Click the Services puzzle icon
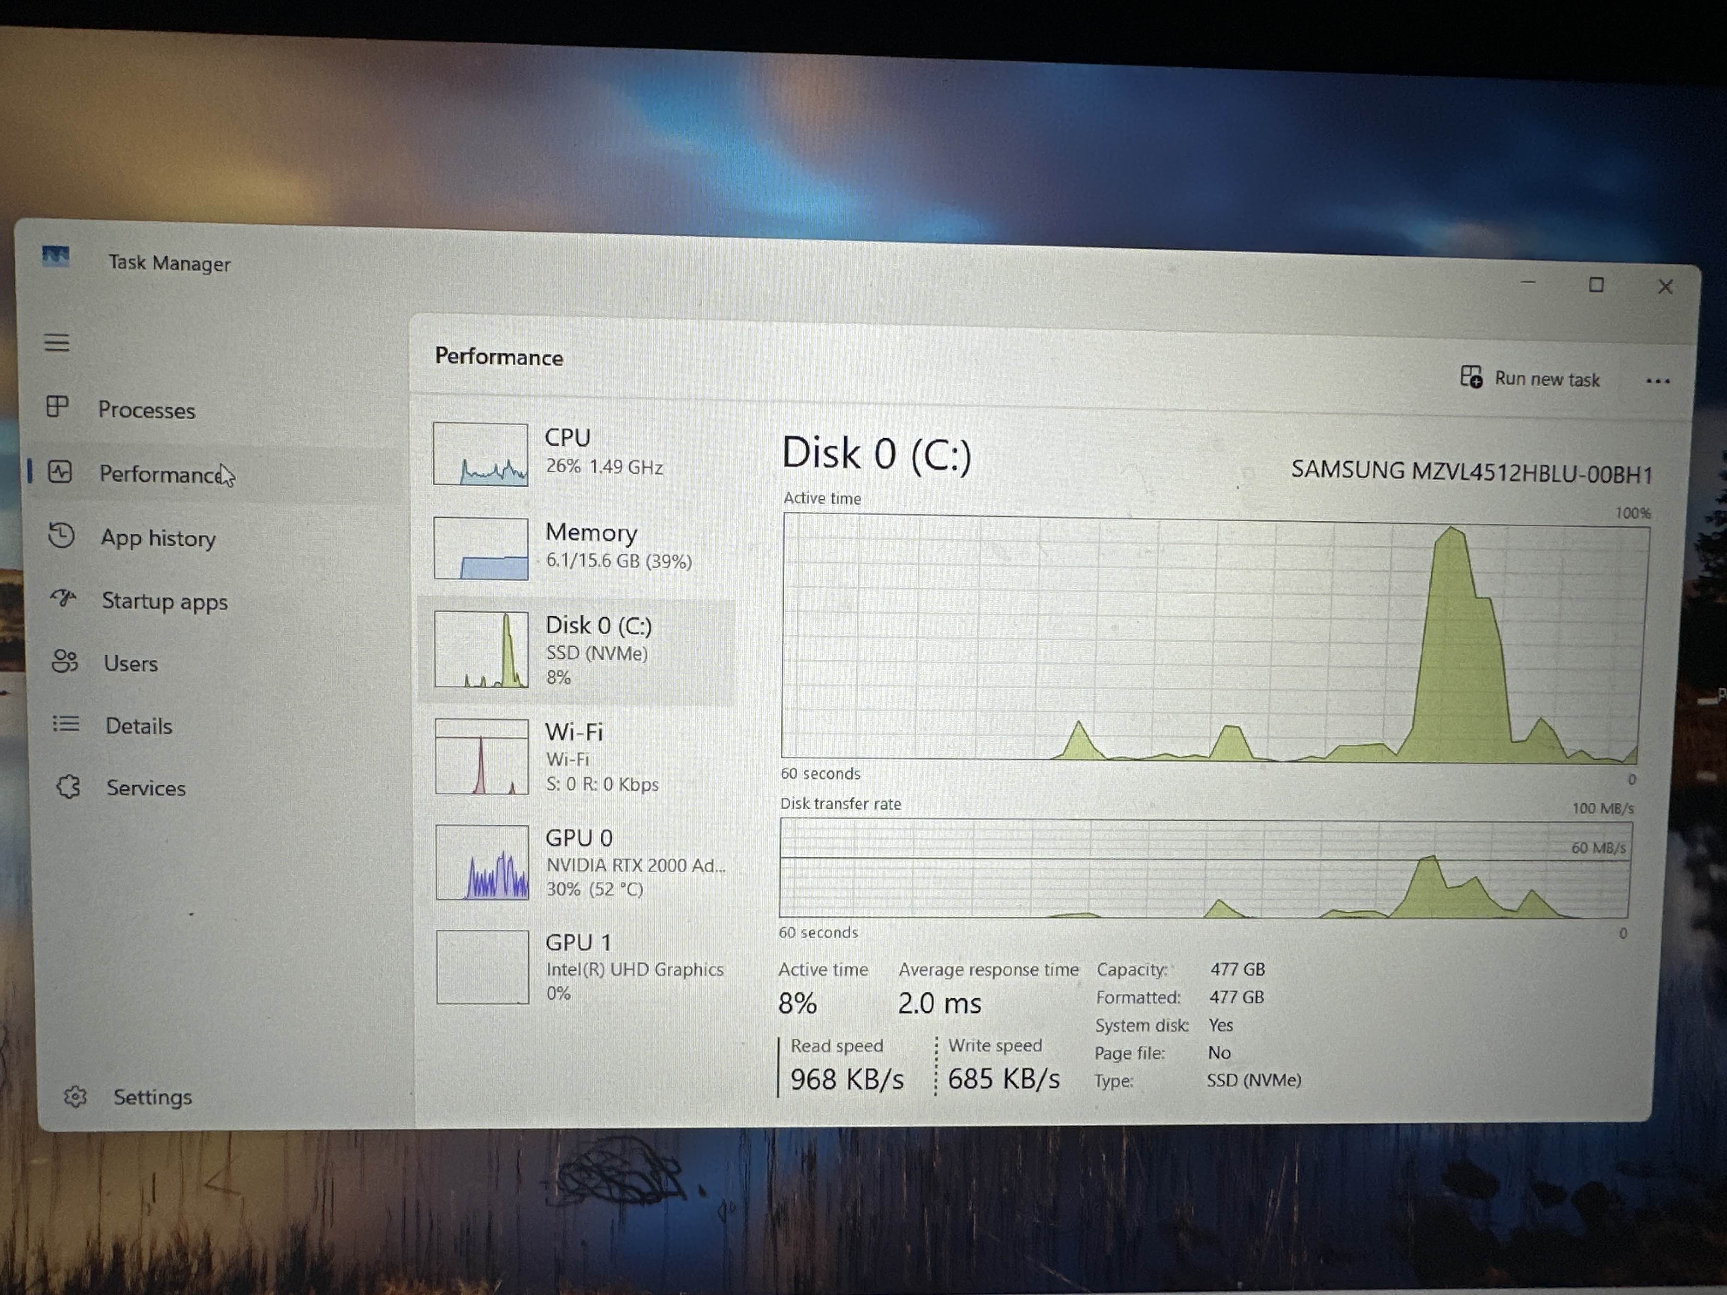1727x1295 pixels. [69, 786]
